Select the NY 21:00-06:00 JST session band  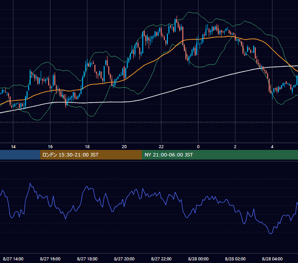pos(220,155)
